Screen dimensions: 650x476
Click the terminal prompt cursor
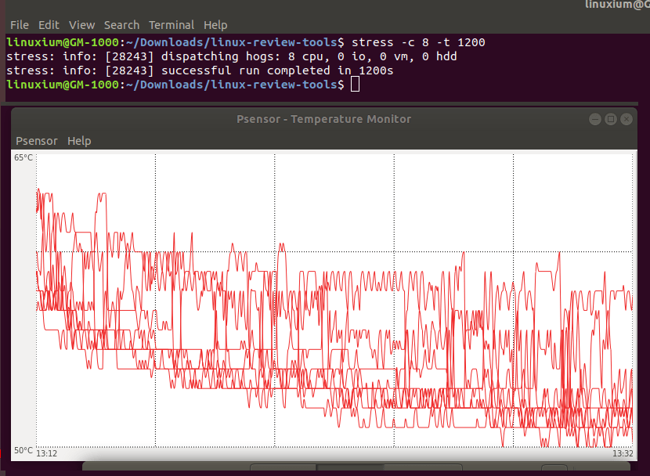[x=356, y=85]
